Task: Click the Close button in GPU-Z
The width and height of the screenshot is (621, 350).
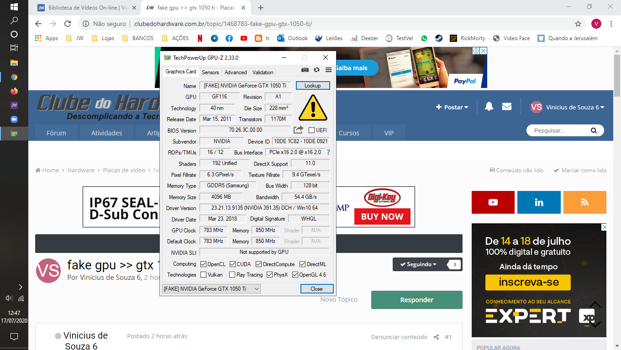Action: [316, 289]
